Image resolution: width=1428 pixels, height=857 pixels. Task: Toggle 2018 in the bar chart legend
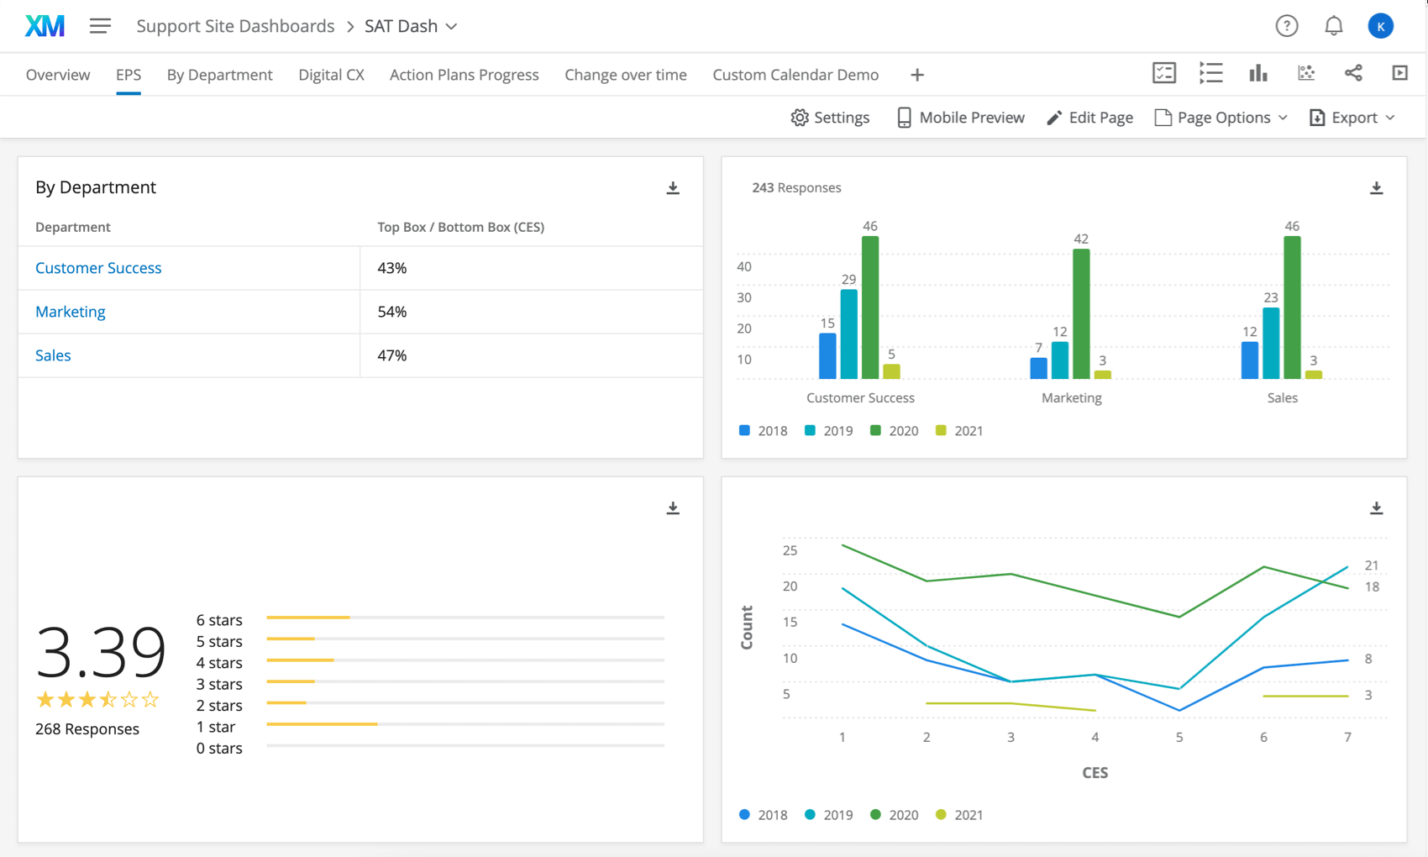[x=762, y=430]
